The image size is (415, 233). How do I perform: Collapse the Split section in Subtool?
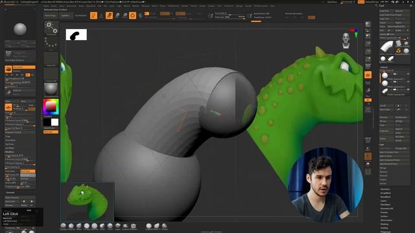pyautogui.click(x=382, y=144)
